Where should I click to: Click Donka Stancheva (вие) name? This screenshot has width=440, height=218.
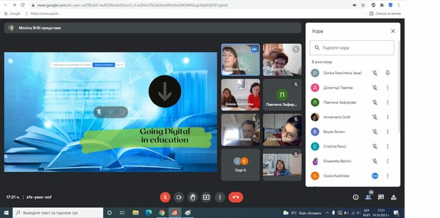343,73
